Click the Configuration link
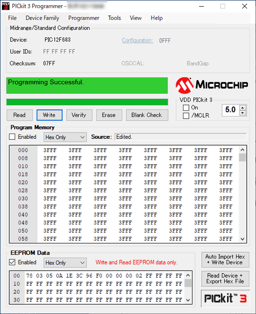This screenshot has height=314, width=256. (138, 40)
